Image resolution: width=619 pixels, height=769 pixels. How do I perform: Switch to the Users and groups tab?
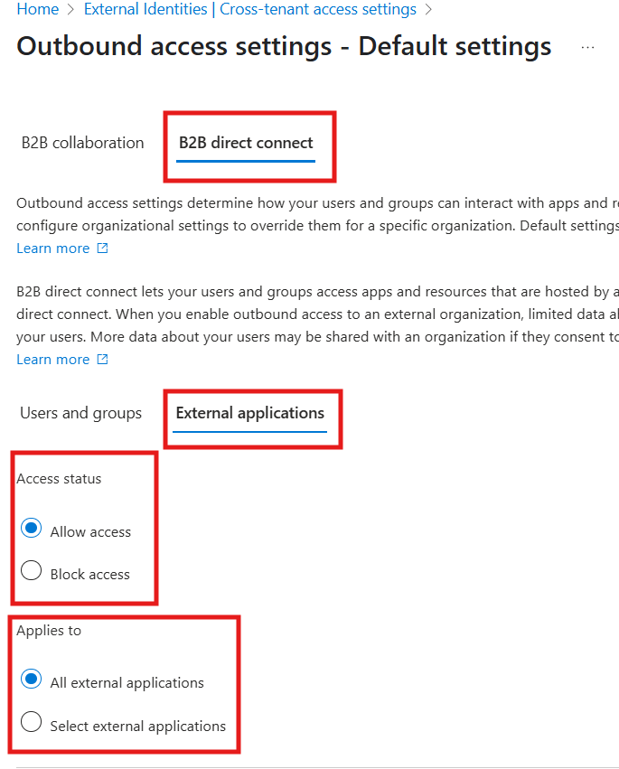[80, 413]
